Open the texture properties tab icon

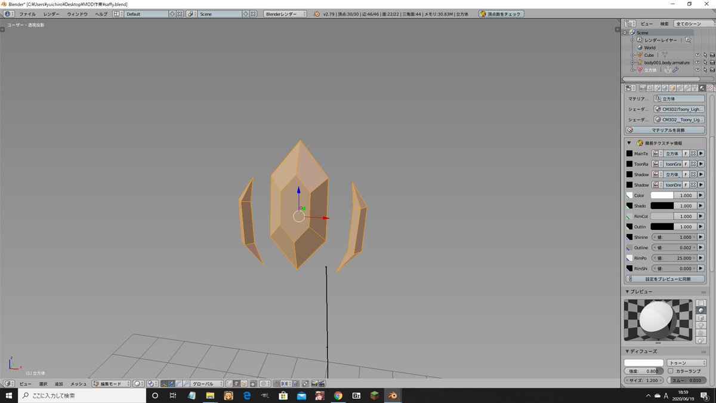pyautogui.click(x=709, y=88)
